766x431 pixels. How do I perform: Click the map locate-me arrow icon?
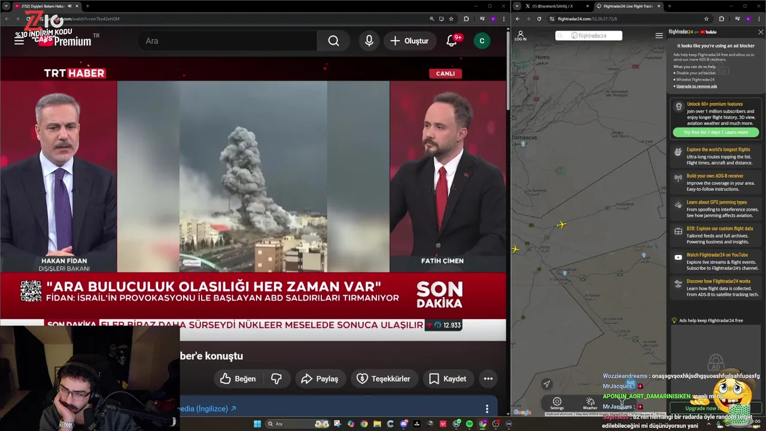point(546,384)
